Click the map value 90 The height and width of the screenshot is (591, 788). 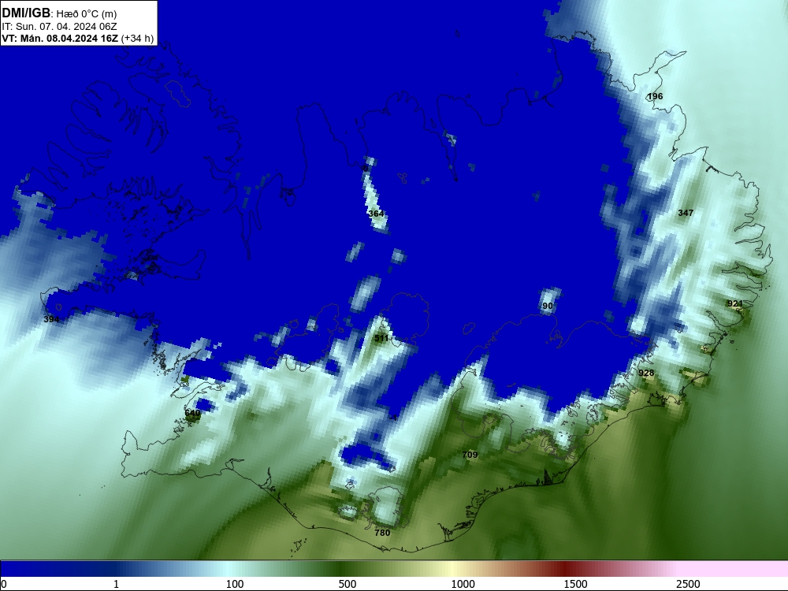pyautogui.click(x=548, y=306)
